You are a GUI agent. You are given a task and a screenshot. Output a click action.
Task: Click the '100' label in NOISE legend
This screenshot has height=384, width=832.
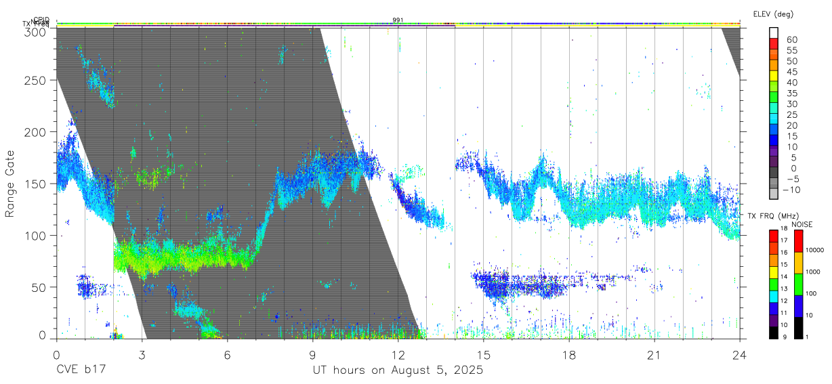coord(812,293)
